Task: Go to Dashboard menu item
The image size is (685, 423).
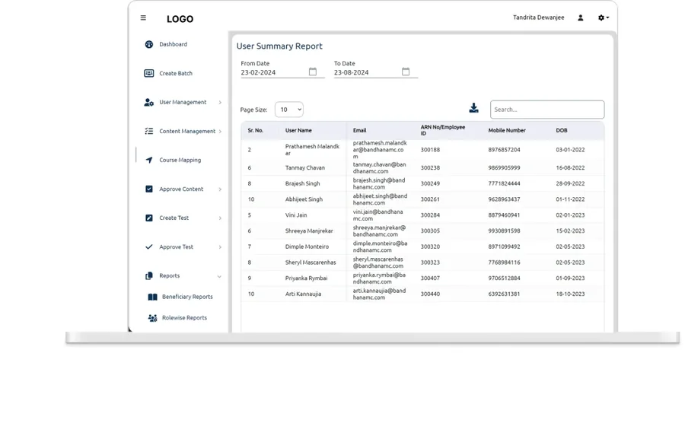Action: point(173,45)
